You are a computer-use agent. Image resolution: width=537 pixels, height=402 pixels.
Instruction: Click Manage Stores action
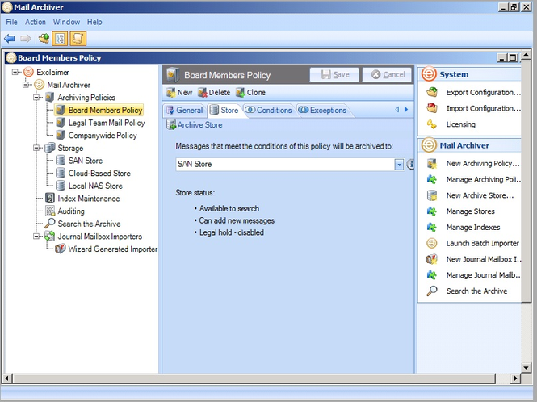(x=471, y=211)
